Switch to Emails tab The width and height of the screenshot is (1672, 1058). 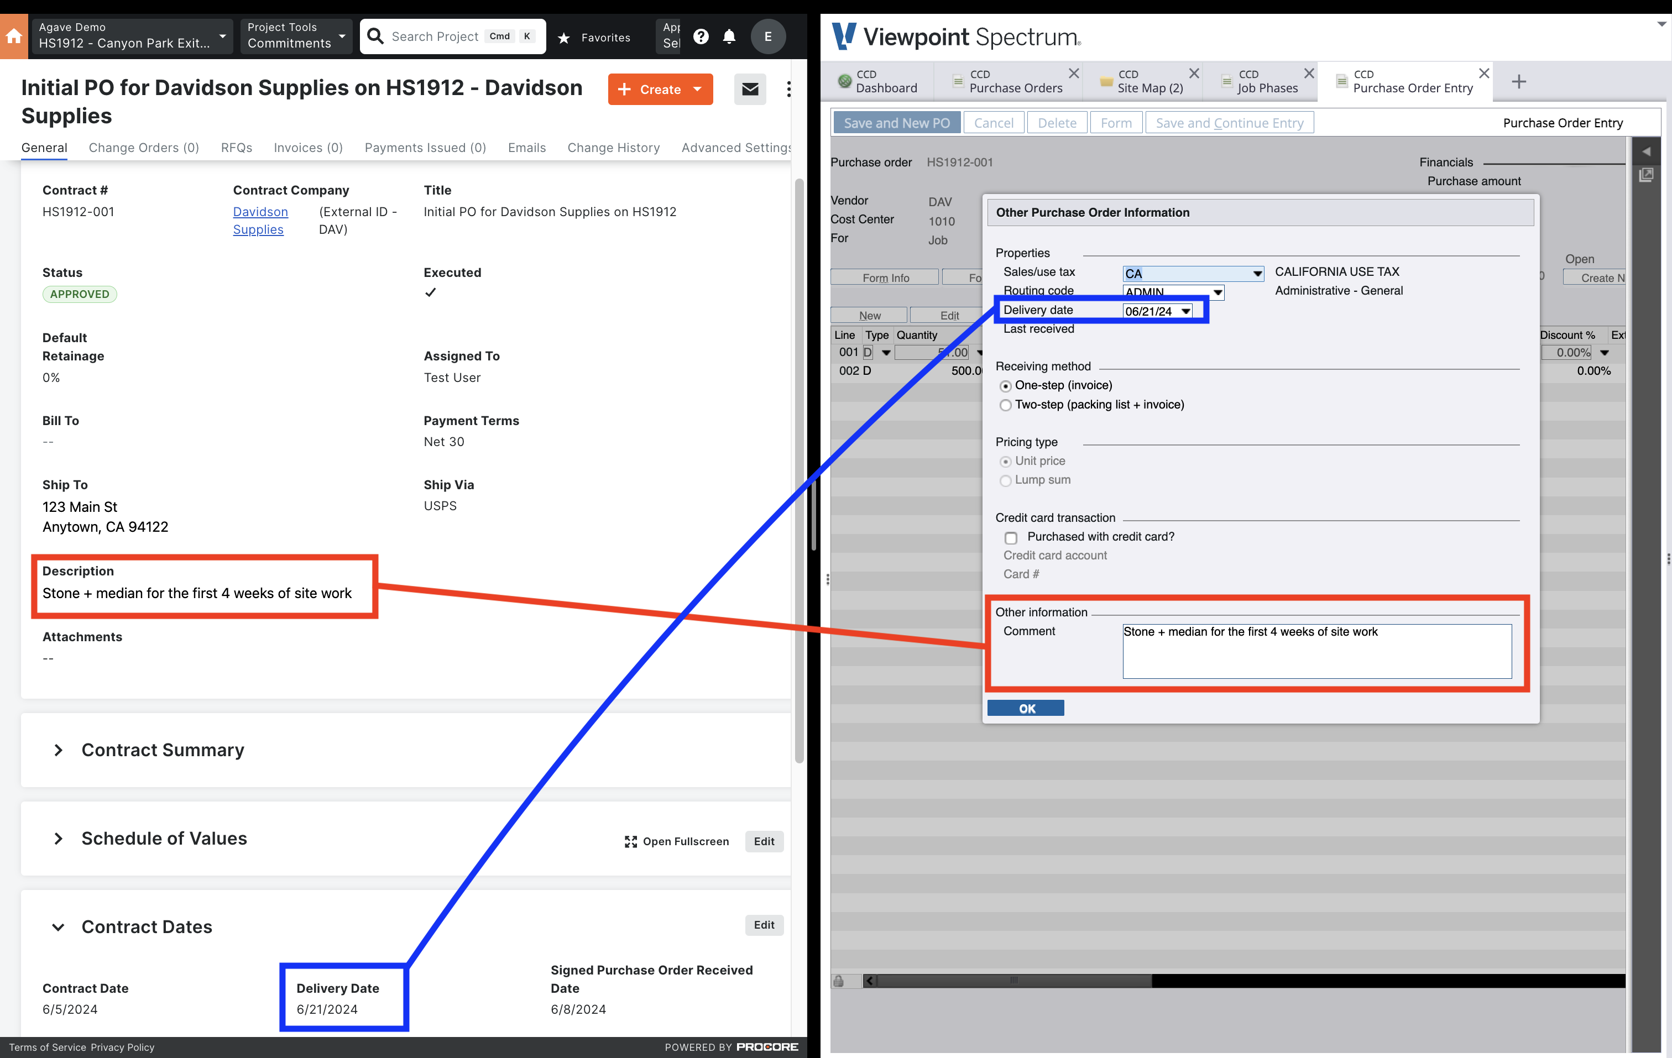tap(526, 148)
